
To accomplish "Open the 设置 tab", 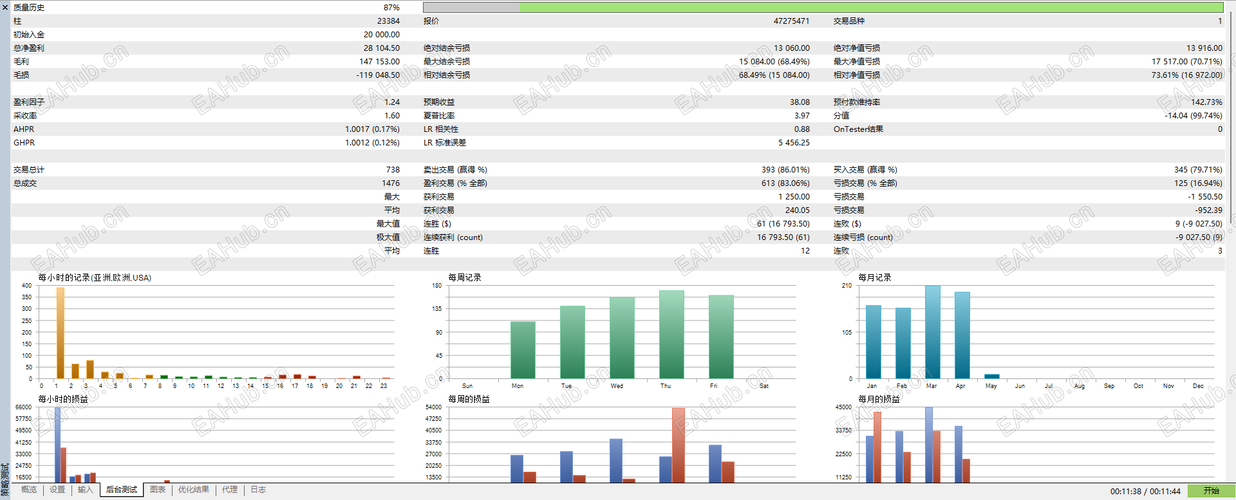I will pos(57,490).
